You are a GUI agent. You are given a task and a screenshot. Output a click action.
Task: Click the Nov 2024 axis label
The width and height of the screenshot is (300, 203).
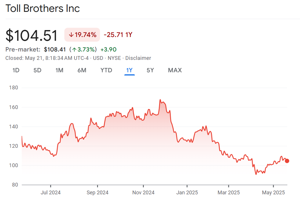pos(143,193)
